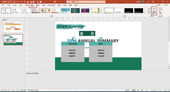Click the Redo icon in title bar
The height and width of the screenshot is (92, 170).
point(21,2)
